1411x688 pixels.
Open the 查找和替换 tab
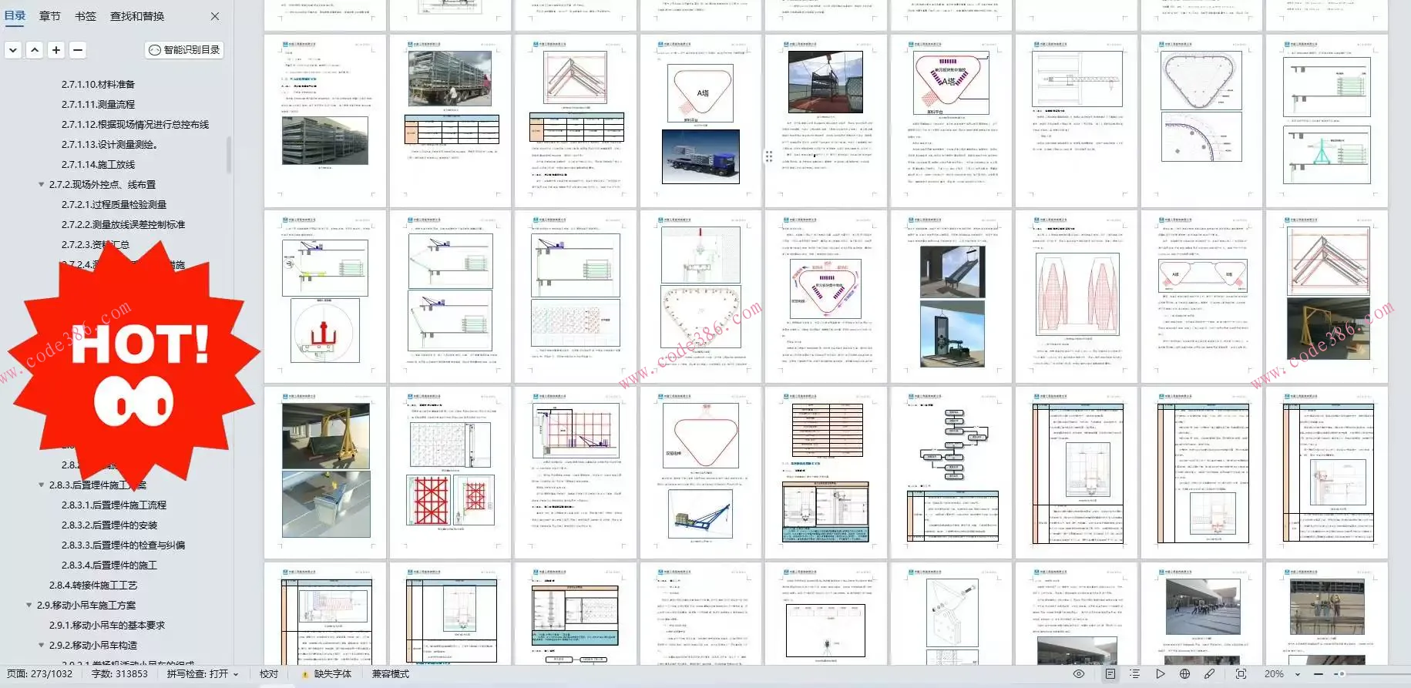(x=137, y=16)
